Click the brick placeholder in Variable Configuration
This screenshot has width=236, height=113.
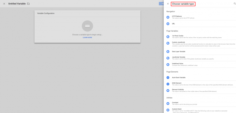pyautogui.click(x=87, y=26)
